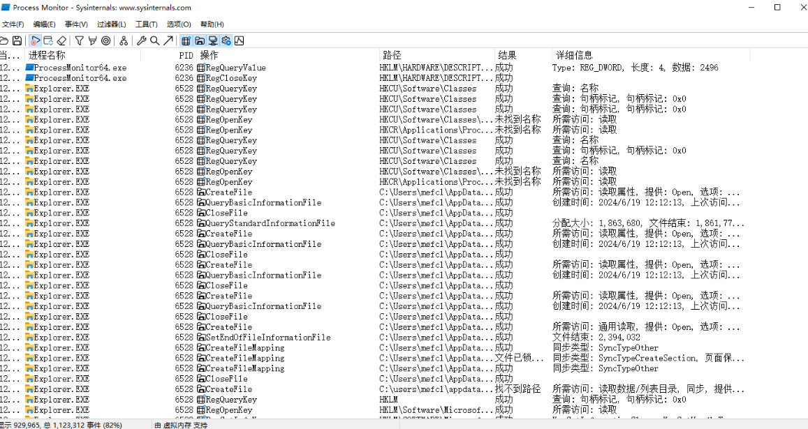Open a saved log with the Open icon
Image resolution: width=808 pixels, height=429 pixels.
tap(3, 40)
